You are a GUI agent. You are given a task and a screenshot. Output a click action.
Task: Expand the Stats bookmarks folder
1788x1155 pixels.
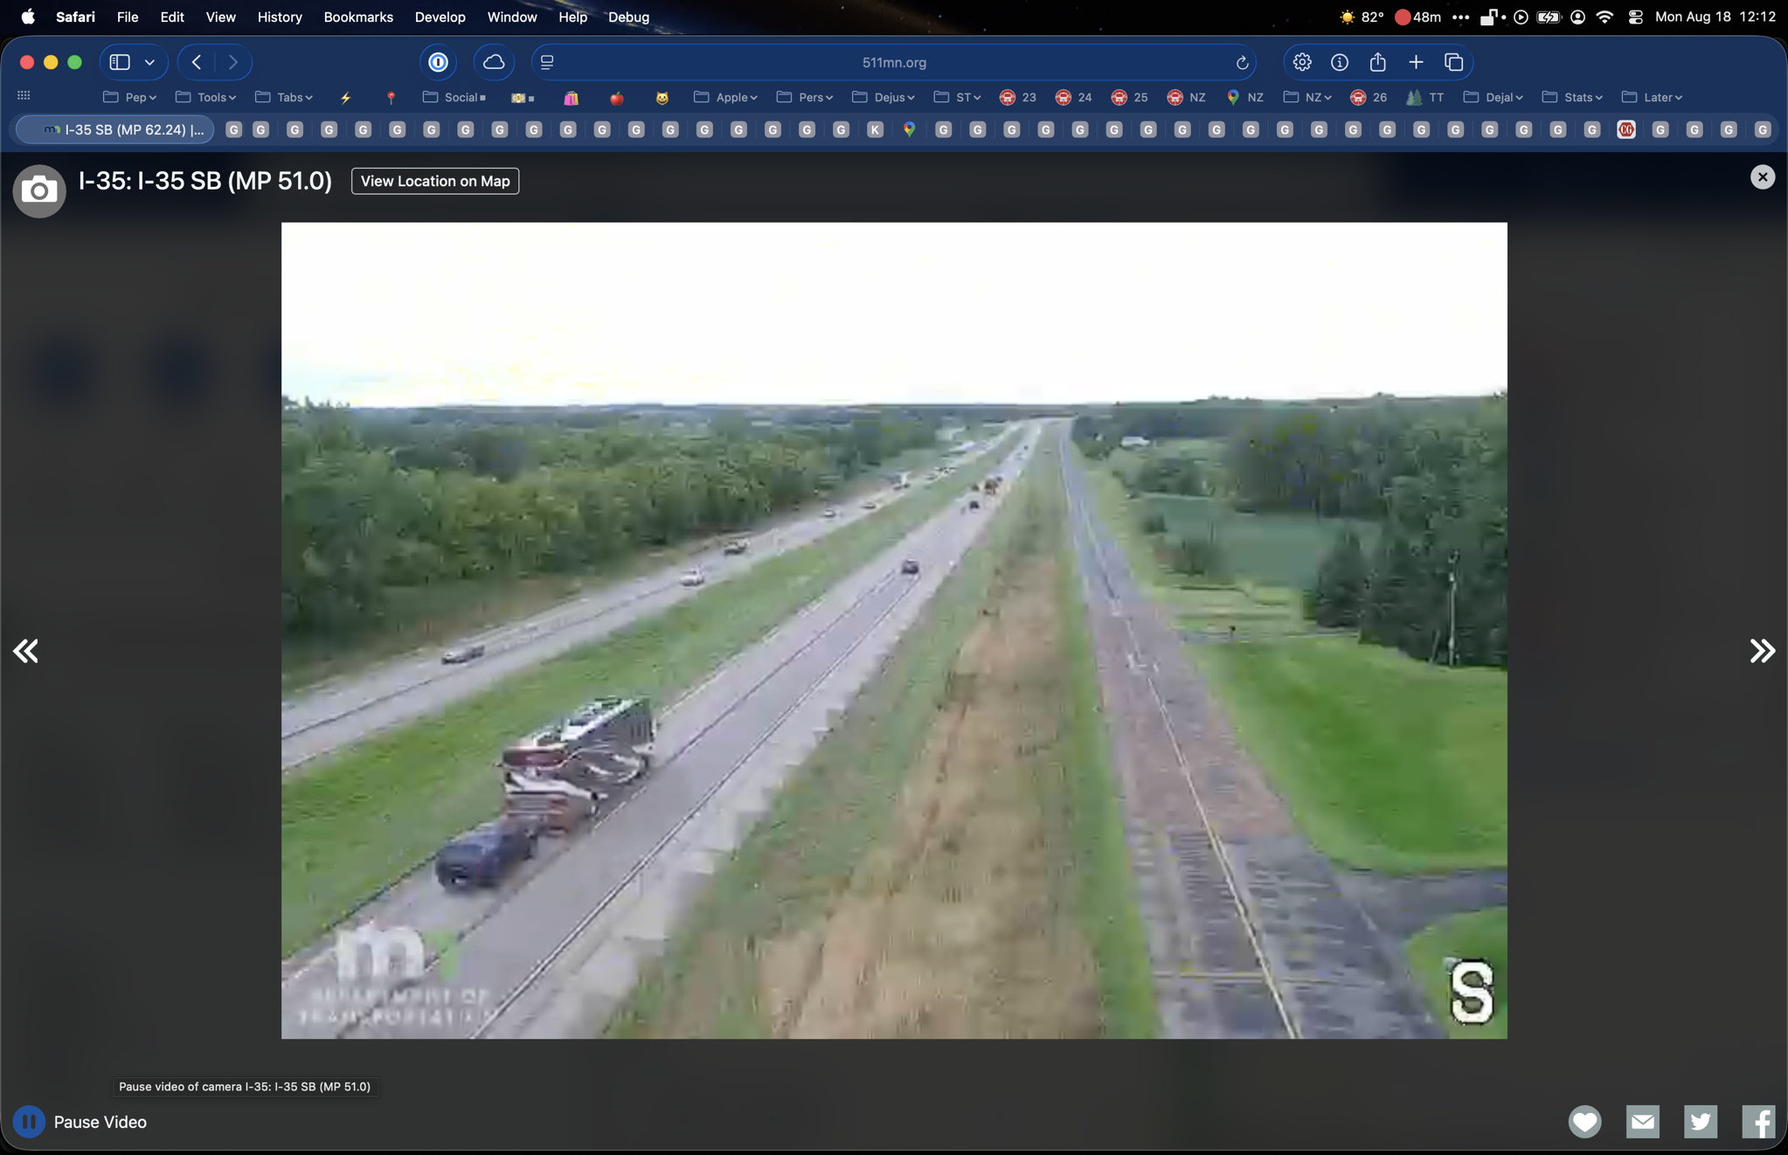(x=1573, y=97)
